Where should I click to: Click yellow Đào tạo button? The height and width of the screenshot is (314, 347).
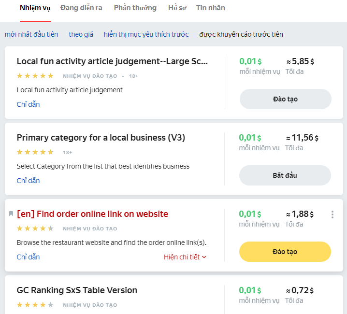285,252
